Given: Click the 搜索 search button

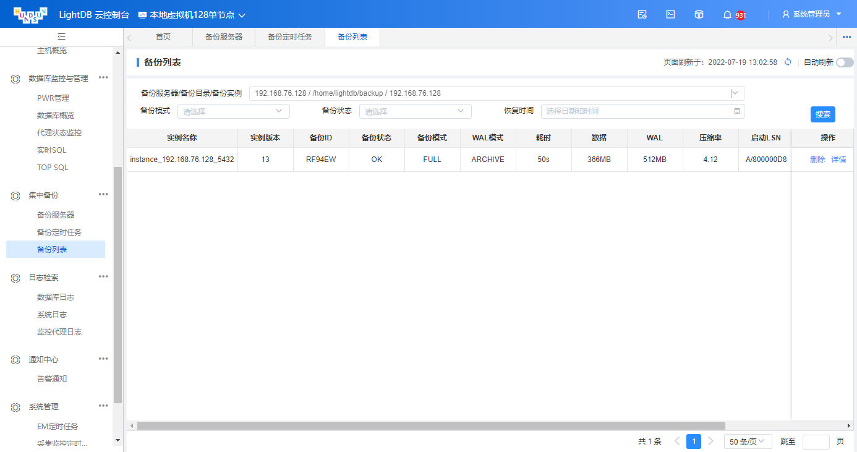Looking at the screenshot, I should 823,114.
